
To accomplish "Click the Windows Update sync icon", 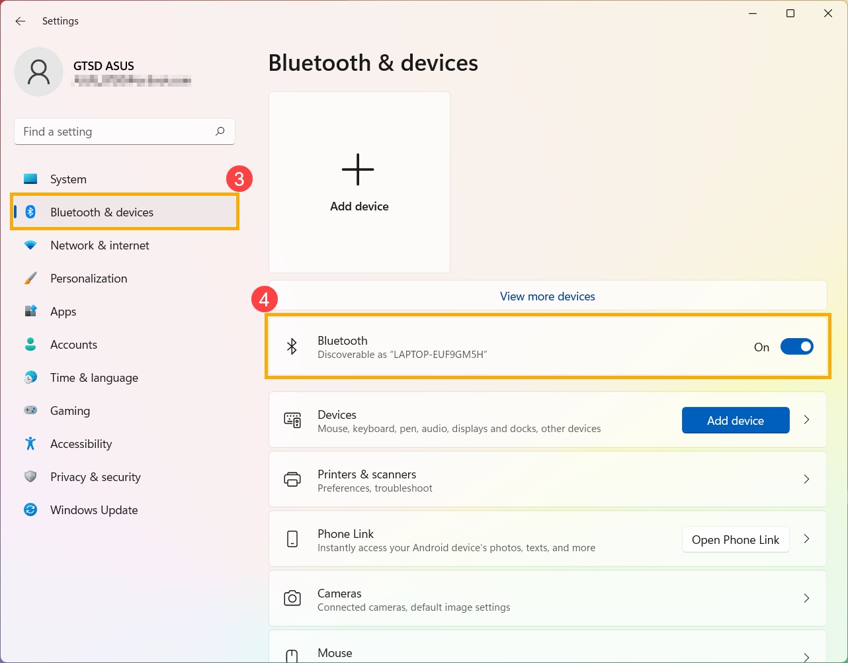I will click(x=30, y=509).
